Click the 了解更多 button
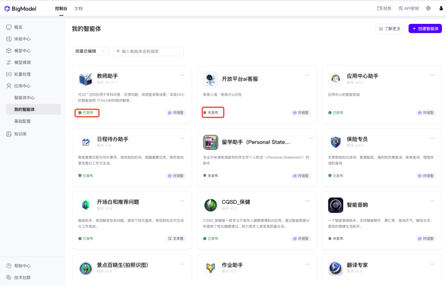 pyautogui.click(x=390, y=29)
